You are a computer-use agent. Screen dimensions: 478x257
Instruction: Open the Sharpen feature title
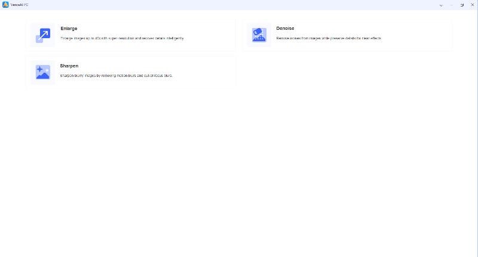point(69,66)
